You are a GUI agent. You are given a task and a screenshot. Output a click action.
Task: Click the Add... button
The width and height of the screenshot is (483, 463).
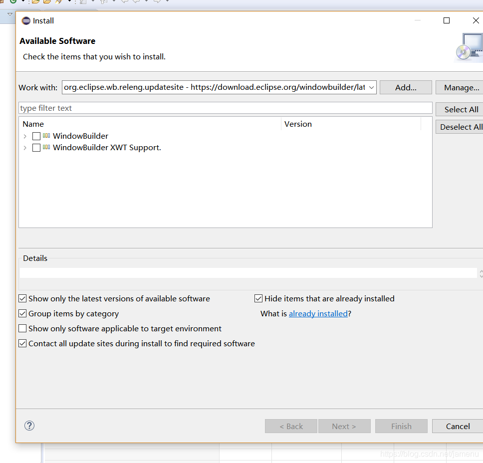pyautogui.click(x=406, y=87)
